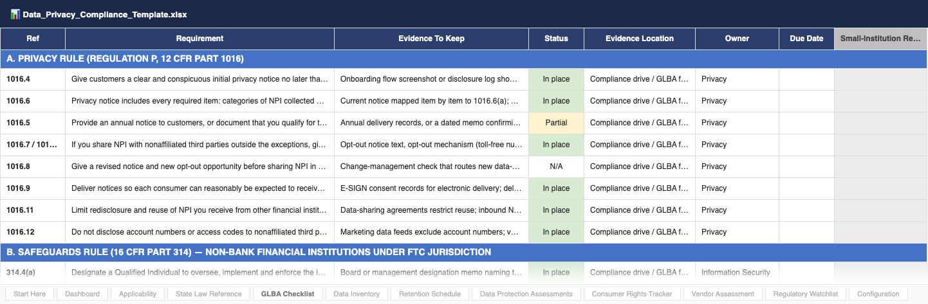928x304 pixels.
Task: Open the Regulatory Watchlist tab
Action: pyautogui.click(x=805, y=294)
